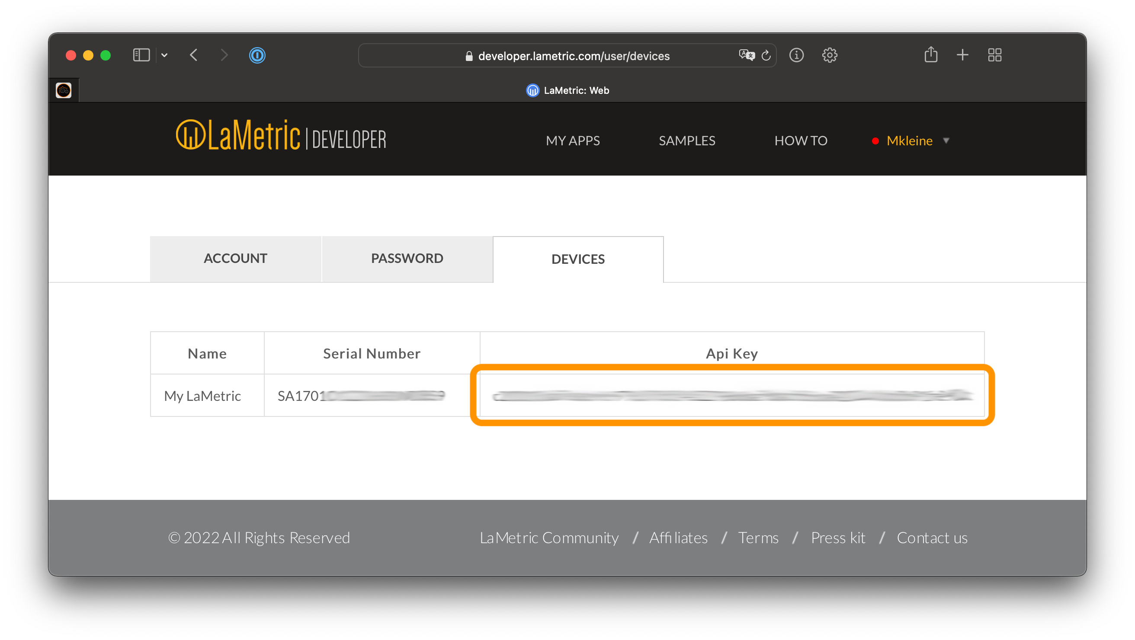Click the Name column header
The width and height of the screenshot is (1135, 640).
(x=207, y=353)
